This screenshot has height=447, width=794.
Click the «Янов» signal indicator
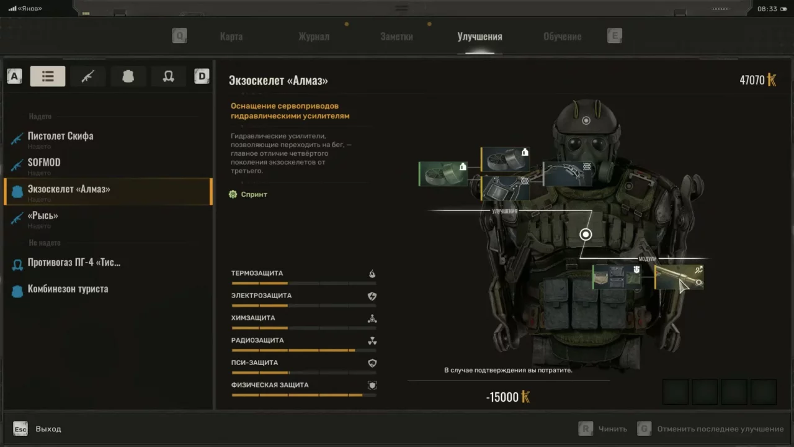[25, 9]
